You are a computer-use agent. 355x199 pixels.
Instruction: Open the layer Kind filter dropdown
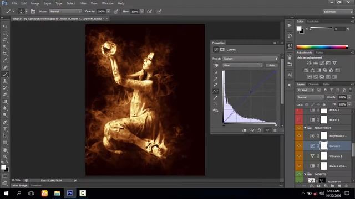coord(306,90)
